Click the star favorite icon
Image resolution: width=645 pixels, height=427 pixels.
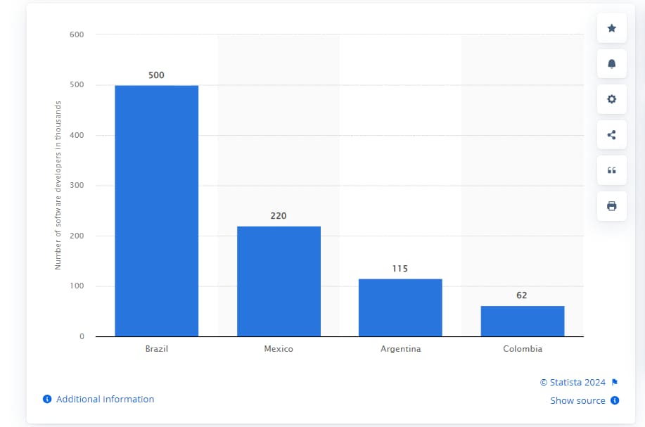pyautogui.click(x=611, y=27)
